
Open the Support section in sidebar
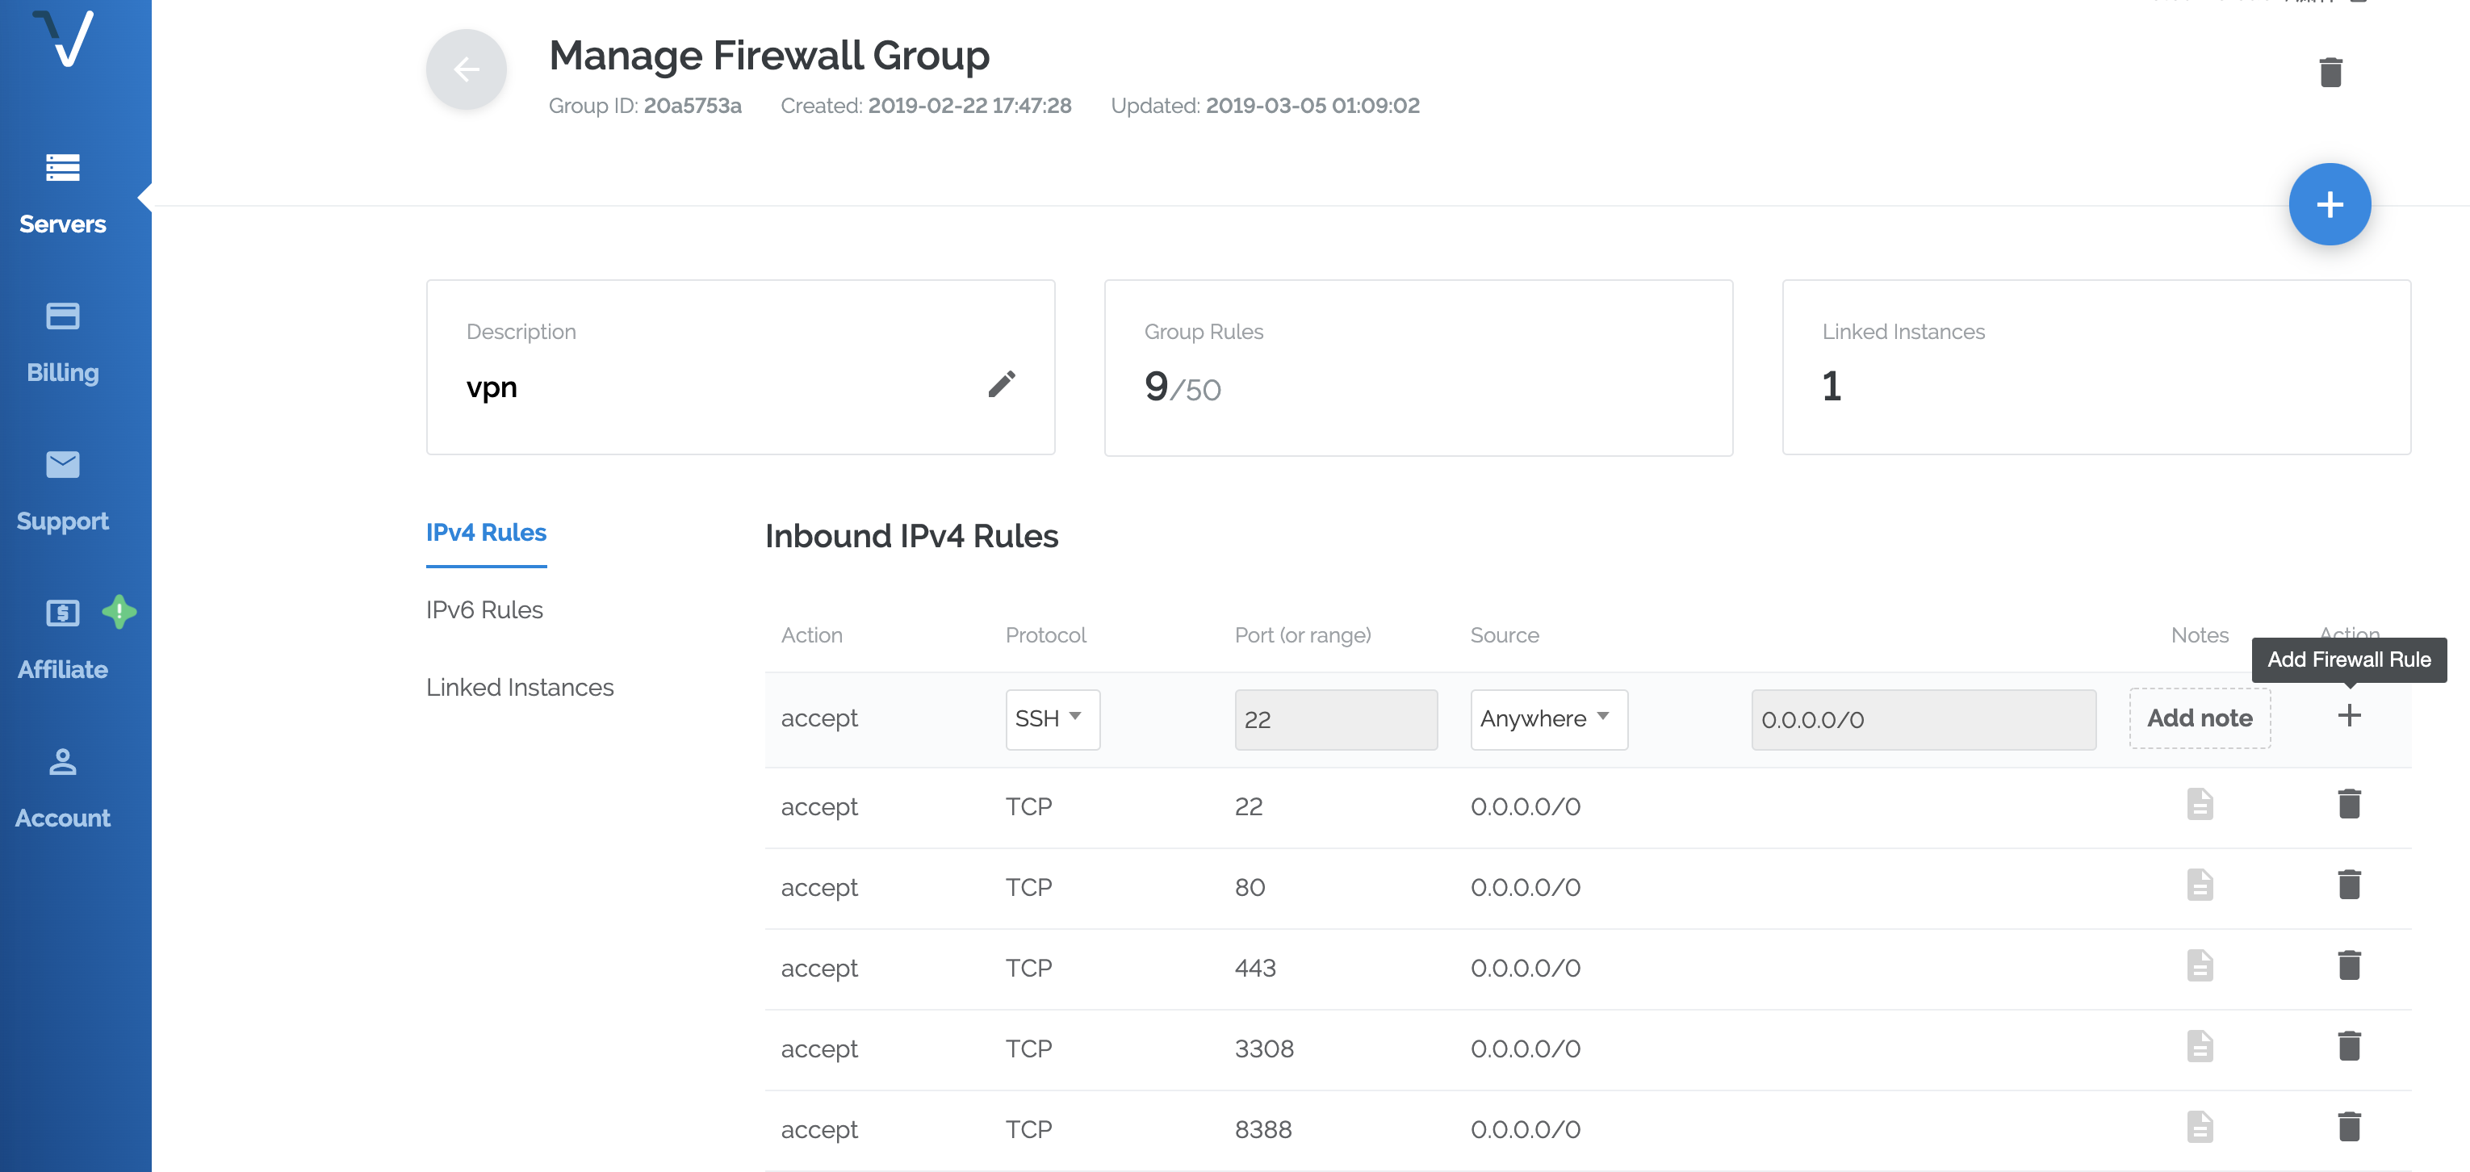point(62,492)
